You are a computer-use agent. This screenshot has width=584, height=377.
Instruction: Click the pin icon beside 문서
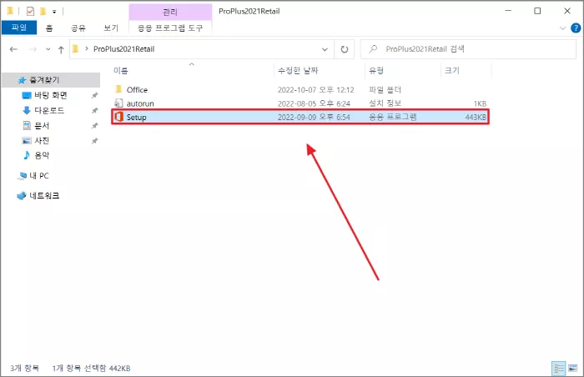point(94,126)
